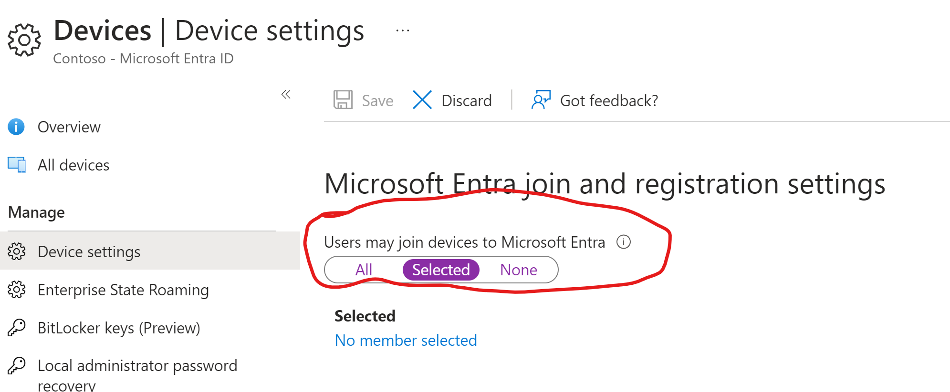The width and height of the screenshot is (950, 392).
Task: Choose Selected for users joining devices
Action: (x=440, y=270)
